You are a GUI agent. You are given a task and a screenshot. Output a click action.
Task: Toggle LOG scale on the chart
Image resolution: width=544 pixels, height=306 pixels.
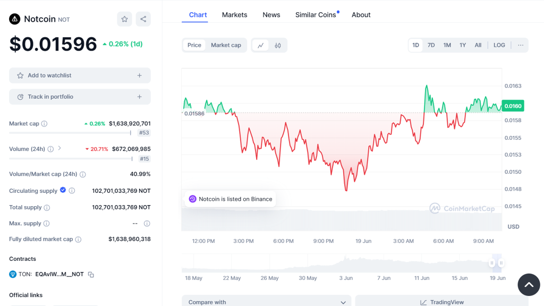pyautogui.click(x=499, y=45)
